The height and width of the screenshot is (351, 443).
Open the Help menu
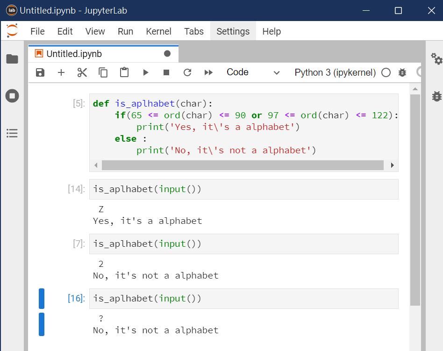pos(272,31)
